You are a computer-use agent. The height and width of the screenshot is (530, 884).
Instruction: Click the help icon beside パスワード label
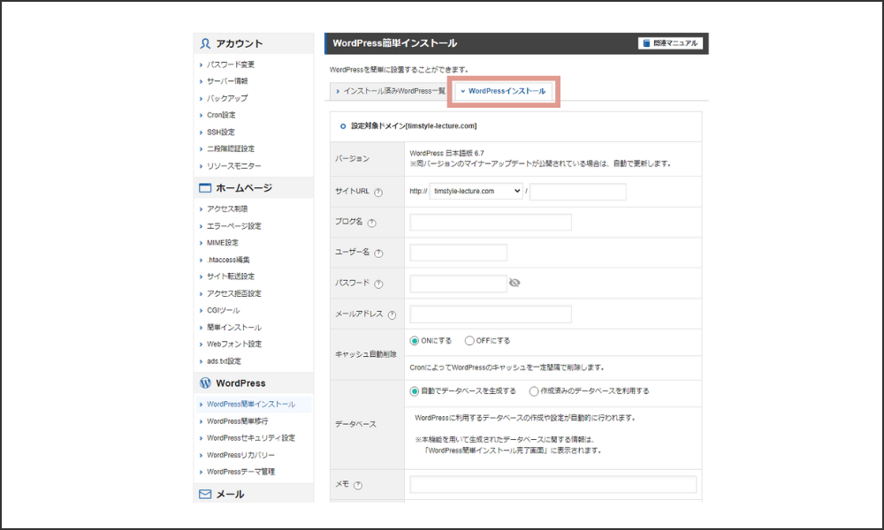point(378,284)
